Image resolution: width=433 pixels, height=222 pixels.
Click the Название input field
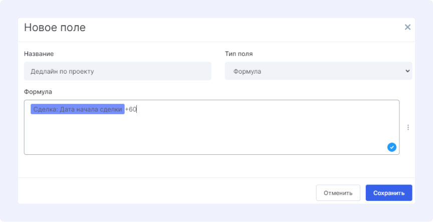117,71
